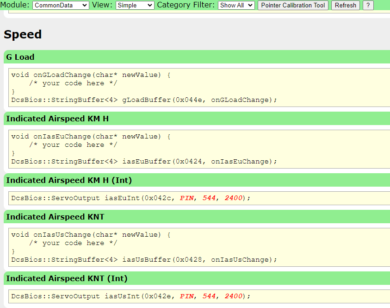Image resolution: width=390 pixels, height=308 pixels.
Task: Select the iasUsBuffer StringBuffer code line
Action: (x=144, y=259)
